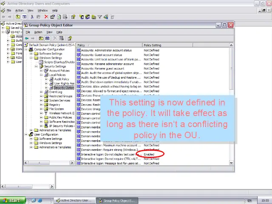Click Export List icon in Active Directory toolbar
The width and height of the screenshot is (272, 204).
65,17
